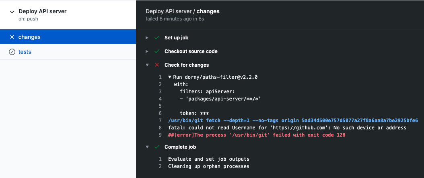This screenshot has height=178, width=424.
Task: Click 'Cleaning up orphan processes' log line
Action: point(209,166)
